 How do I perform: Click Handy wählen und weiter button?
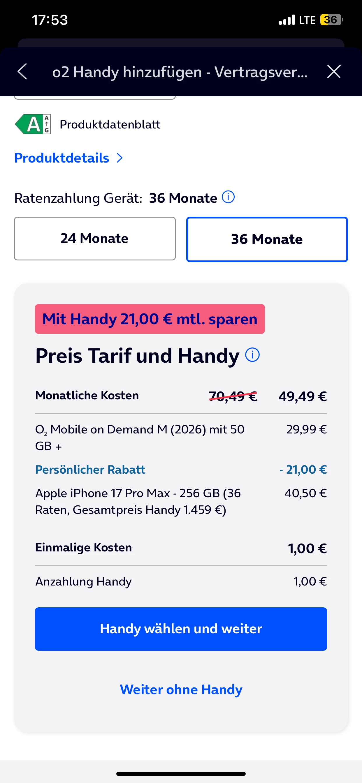point(181,629)
